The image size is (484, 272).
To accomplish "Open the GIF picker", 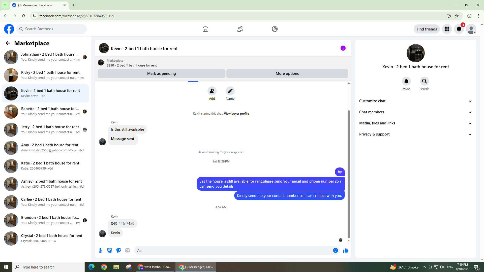I will coord(128,250).
